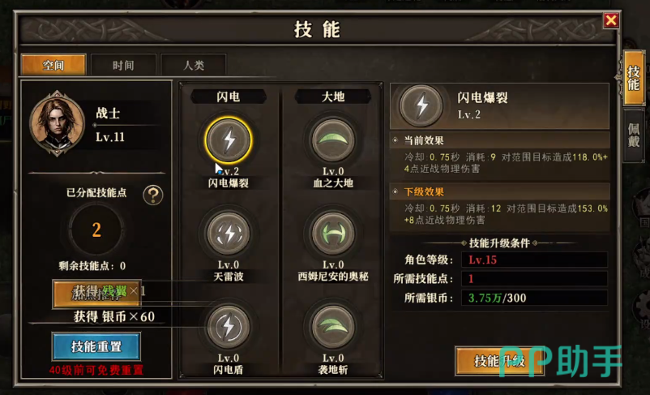Click the 技能升级 upgrade button

click(x=499, y=361)
